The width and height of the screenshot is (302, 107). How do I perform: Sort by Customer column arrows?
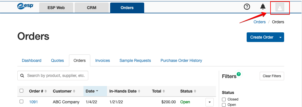[x=74, y=91]
